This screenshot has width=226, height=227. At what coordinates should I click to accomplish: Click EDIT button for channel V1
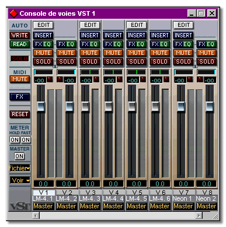tap(43, 25)
